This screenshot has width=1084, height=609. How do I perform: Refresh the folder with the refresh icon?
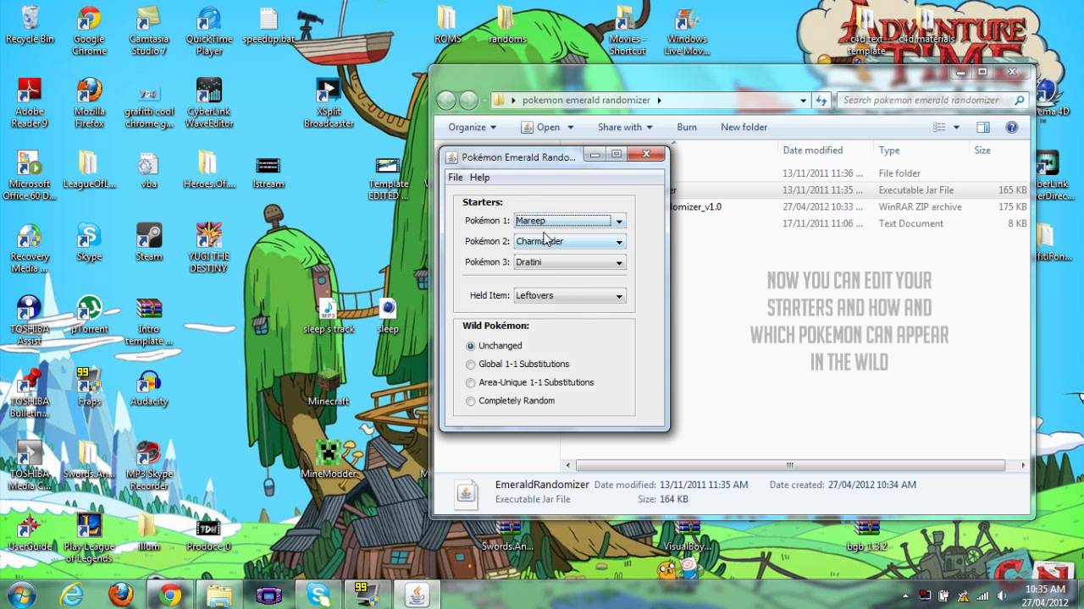pyautogui.click(x=821, y=100)
